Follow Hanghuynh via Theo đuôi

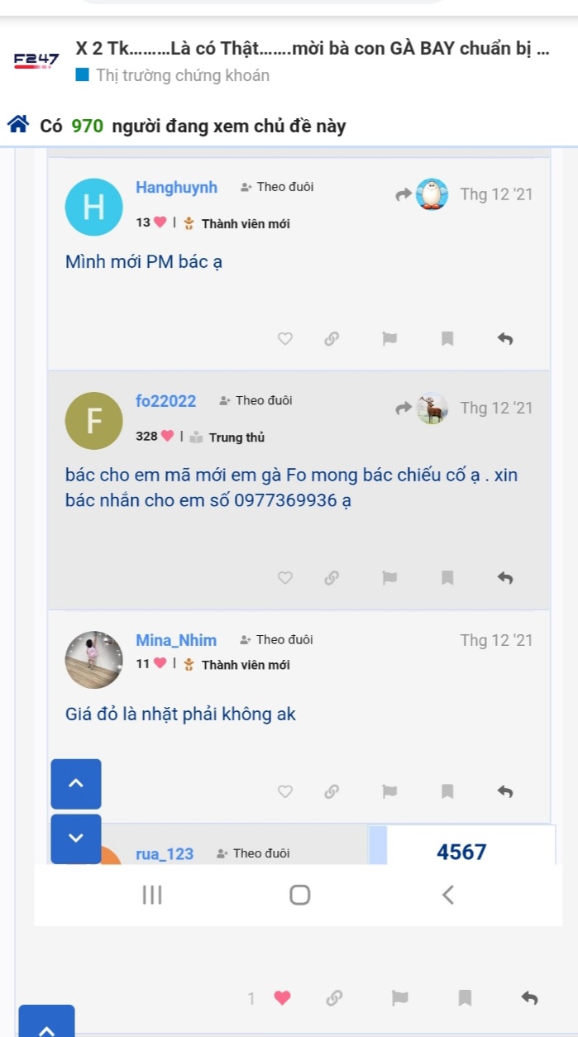pyautogui.click(x=277, y=187)
